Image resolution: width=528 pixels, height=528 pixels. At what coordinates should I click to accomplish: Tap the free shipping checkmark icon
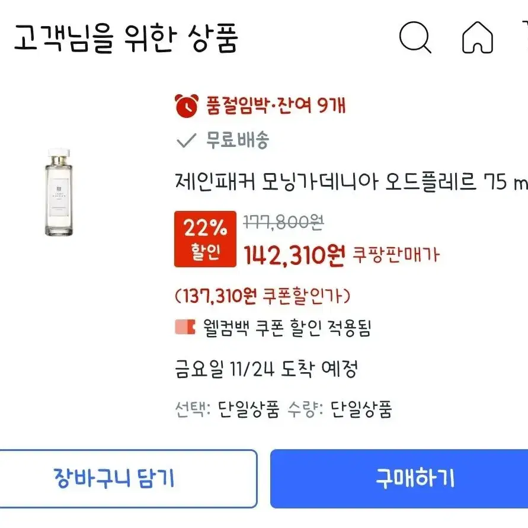click(x=186, y=140)
